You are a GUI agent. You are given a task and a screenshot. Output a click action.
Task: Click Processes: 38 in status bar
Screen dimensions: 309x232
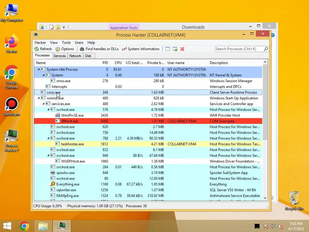tap(136, 206)
